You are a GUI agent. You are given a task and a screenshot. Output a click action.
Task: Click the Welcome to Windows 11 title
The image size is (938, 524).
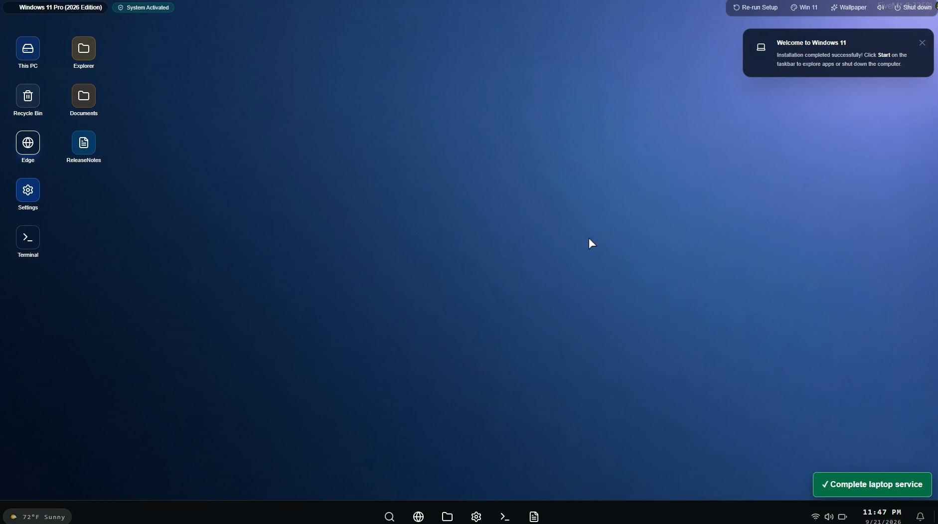click(x=811, y=43)
